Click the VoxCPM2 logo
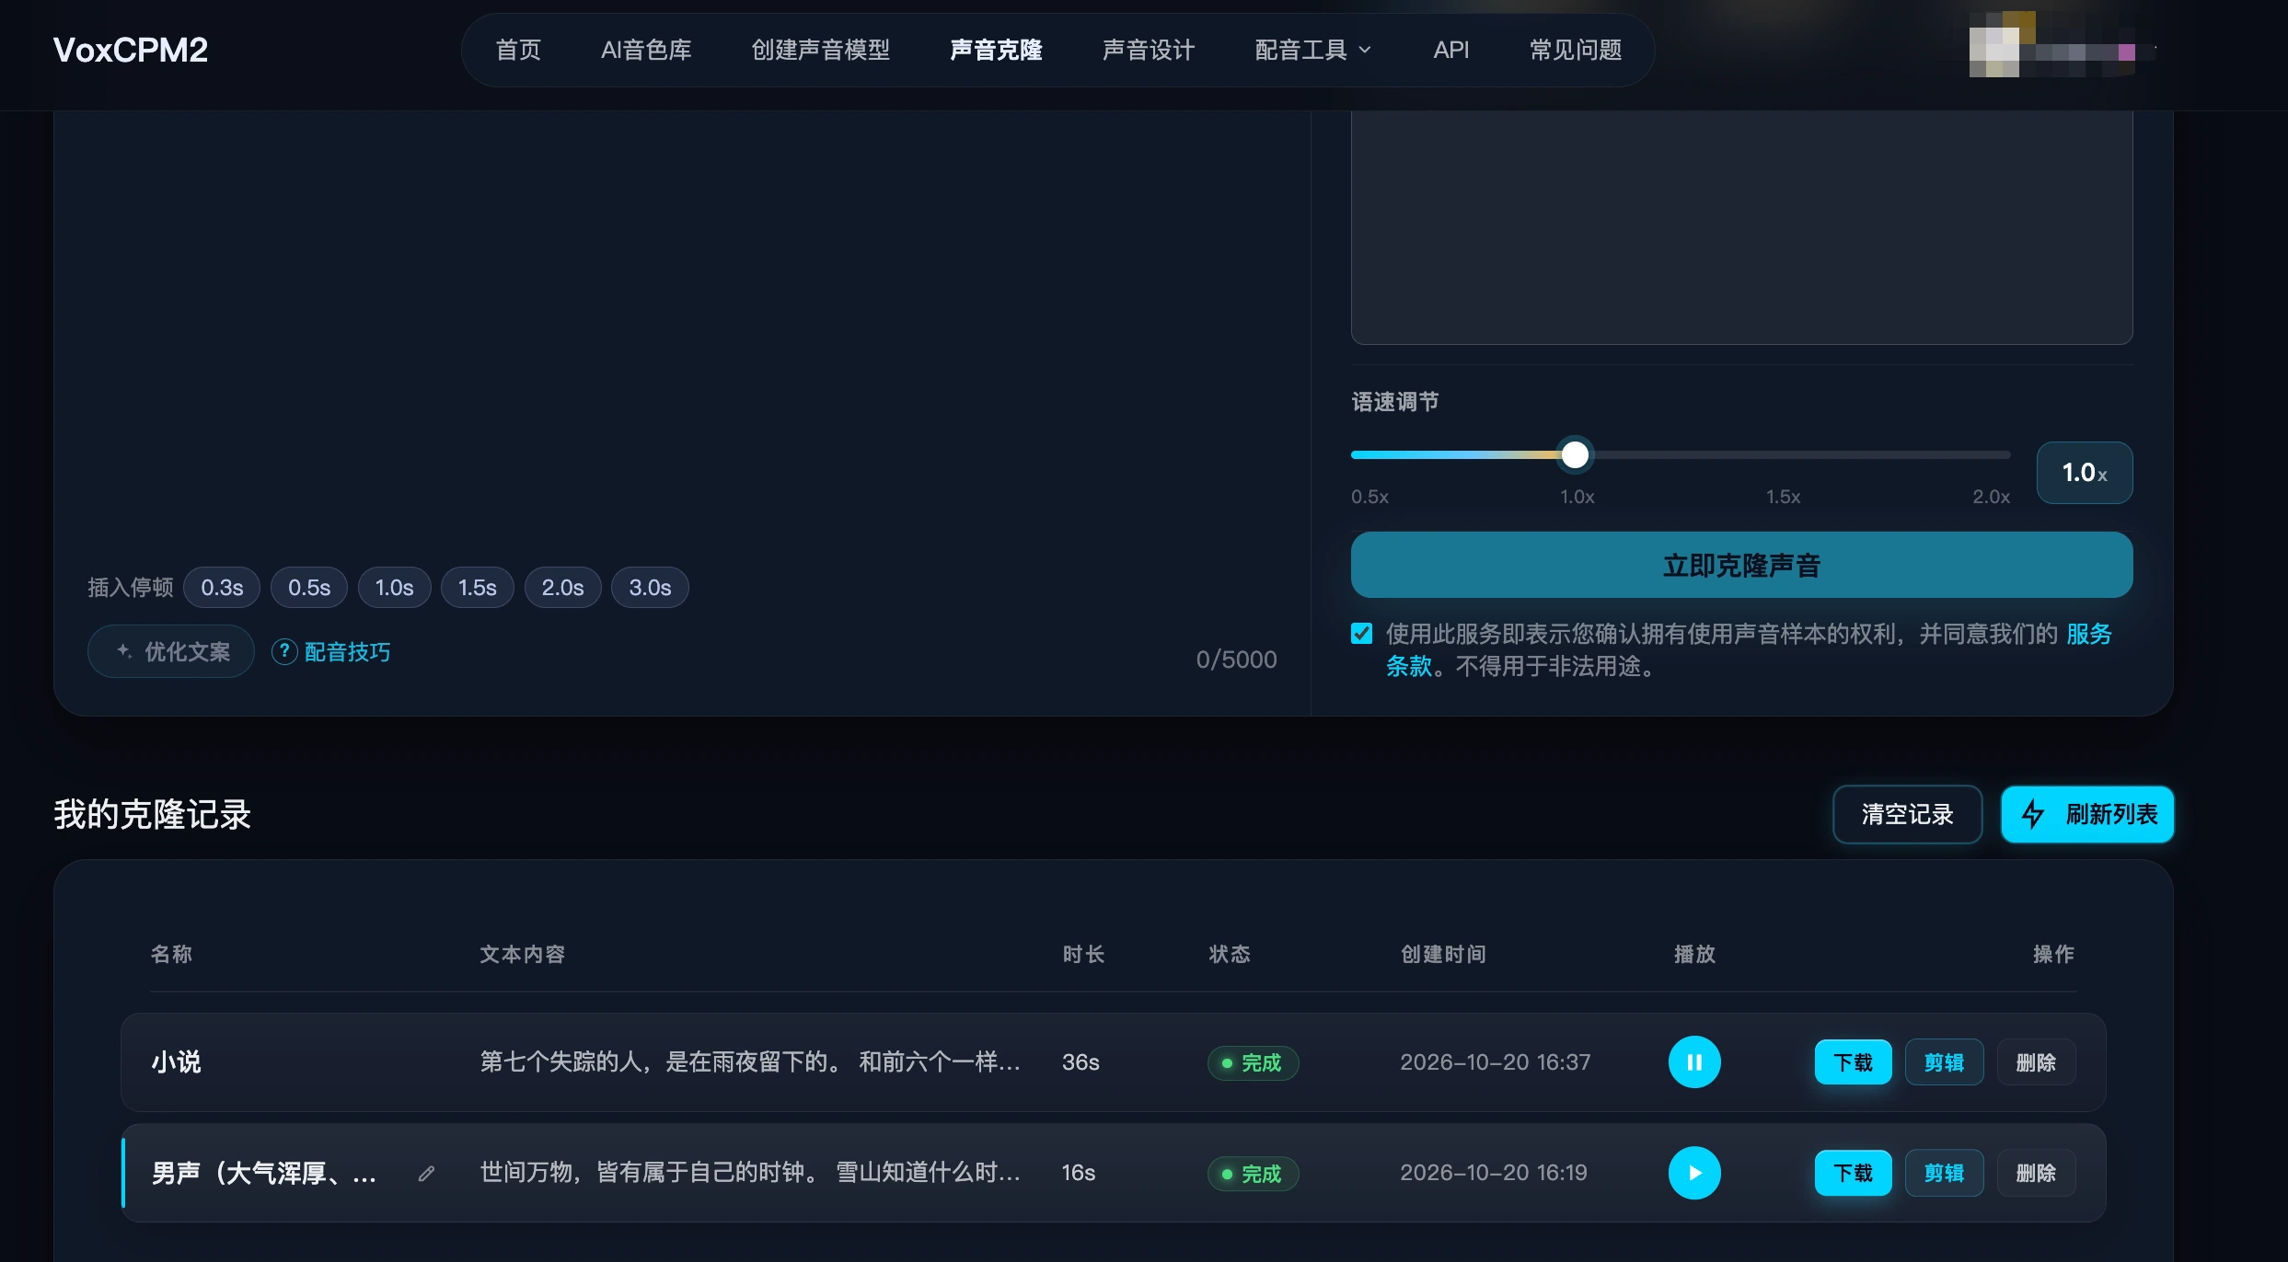 click(131, 50)
